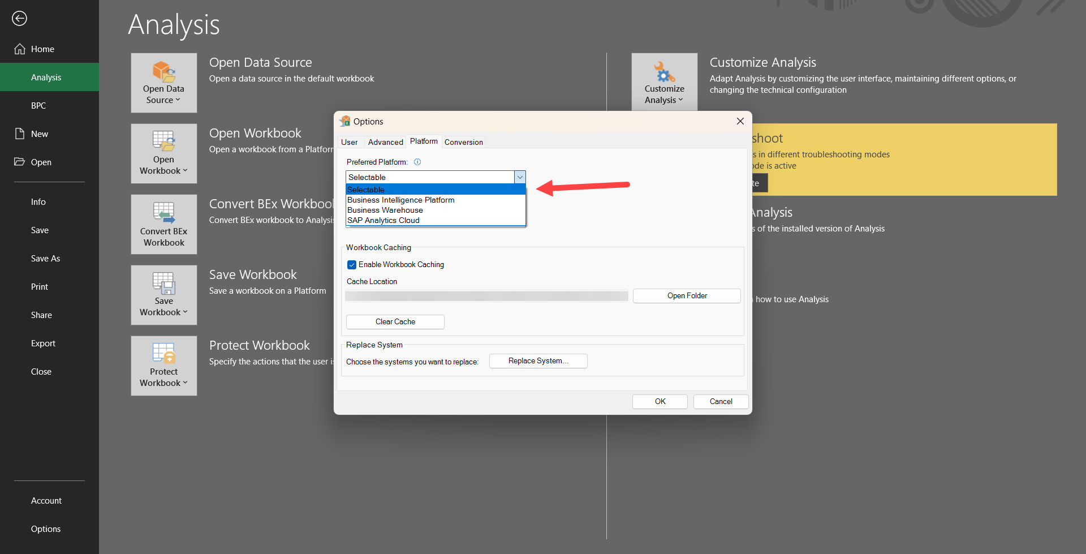Click the Protect Workbook icon tile

tap(164, 353)
